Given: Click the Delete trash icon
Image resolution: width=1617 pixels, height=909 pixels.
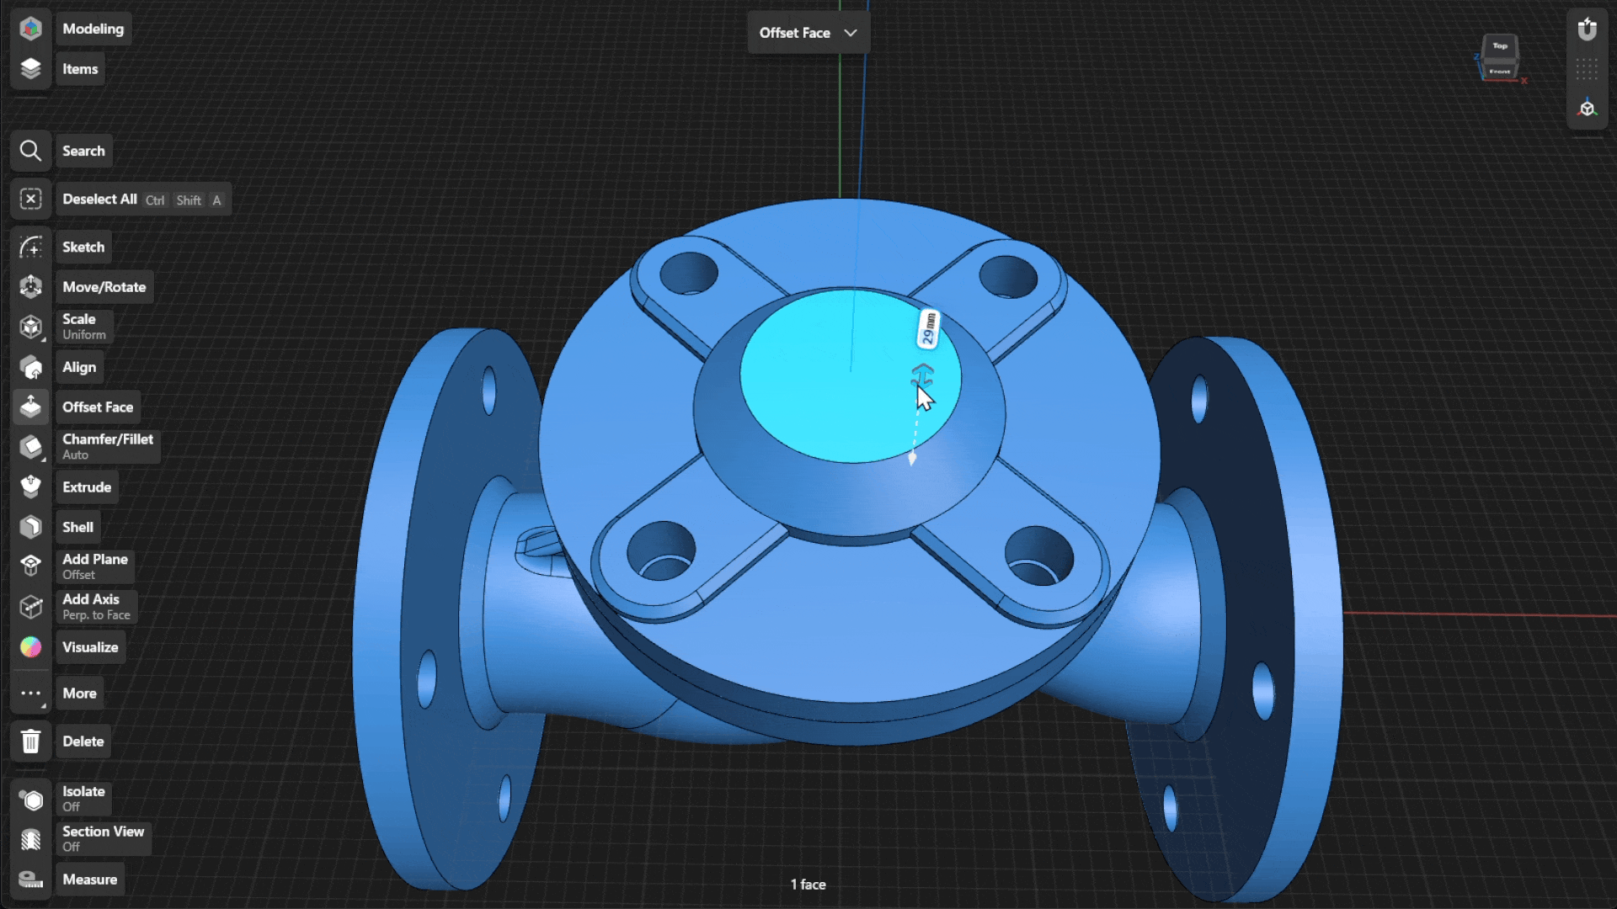Looking at the screenshot, I should [31, 742].
